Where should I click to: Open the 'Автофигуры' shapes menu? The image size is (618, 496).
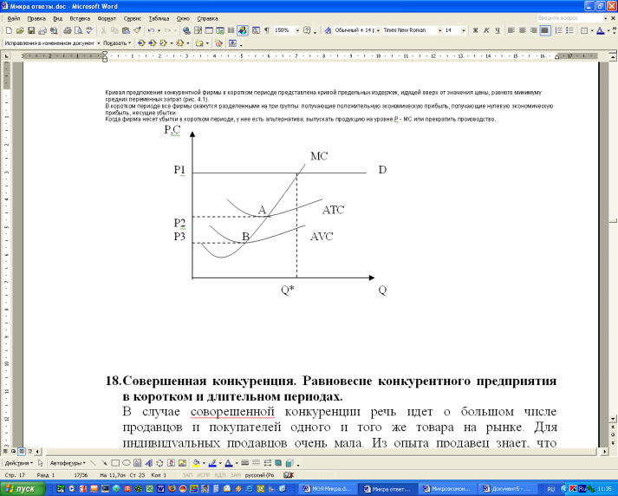click(68, 463)
